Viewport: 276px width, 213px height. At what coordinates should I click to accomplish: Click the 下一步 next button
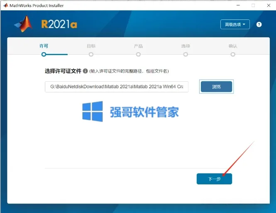click(x=214, y=179)
